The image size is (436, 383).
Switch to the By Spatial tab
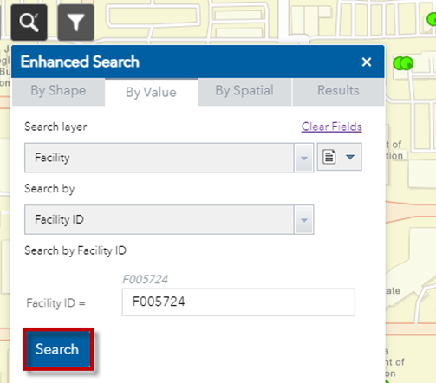tap(244, 91)
